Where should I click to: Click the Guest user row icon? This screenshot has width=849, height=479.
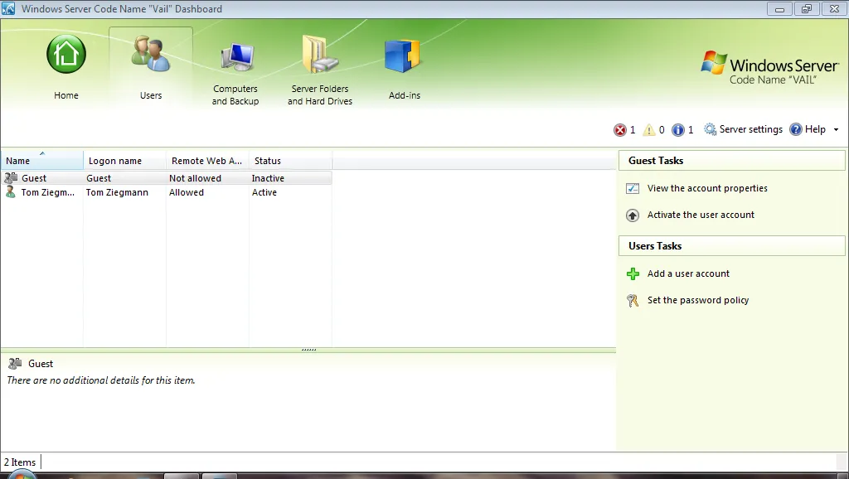(x=11, y=178)
